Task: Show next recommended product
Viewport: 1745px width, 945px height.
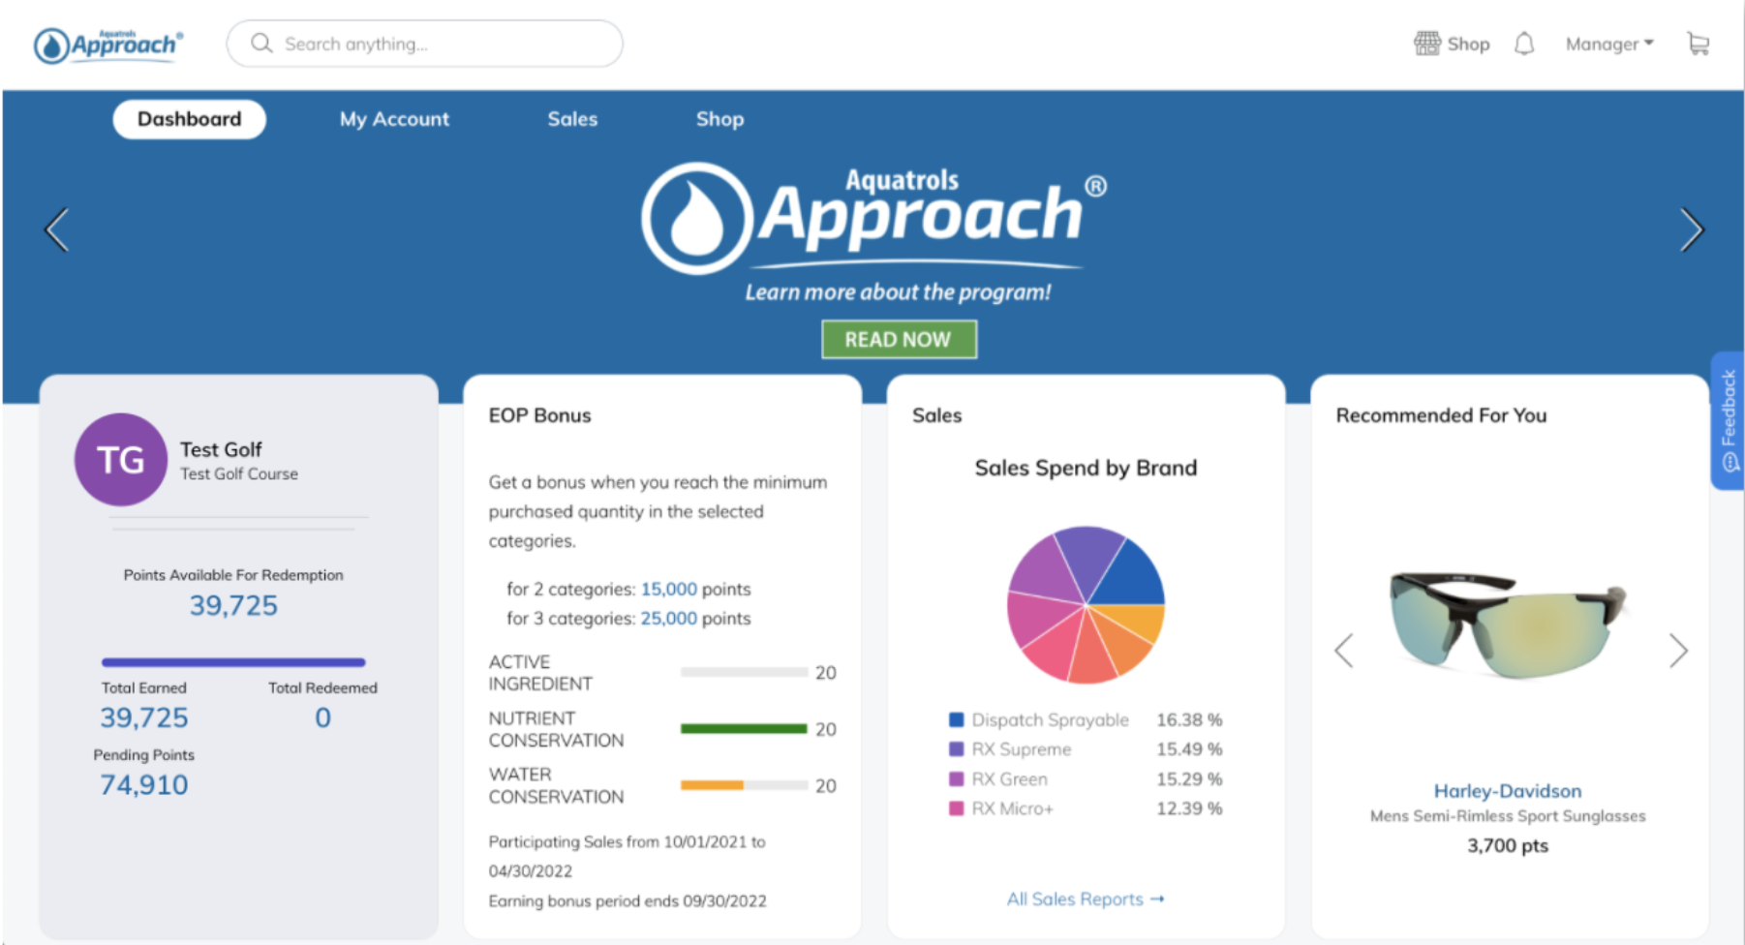Action: (x=1678, y=651)
